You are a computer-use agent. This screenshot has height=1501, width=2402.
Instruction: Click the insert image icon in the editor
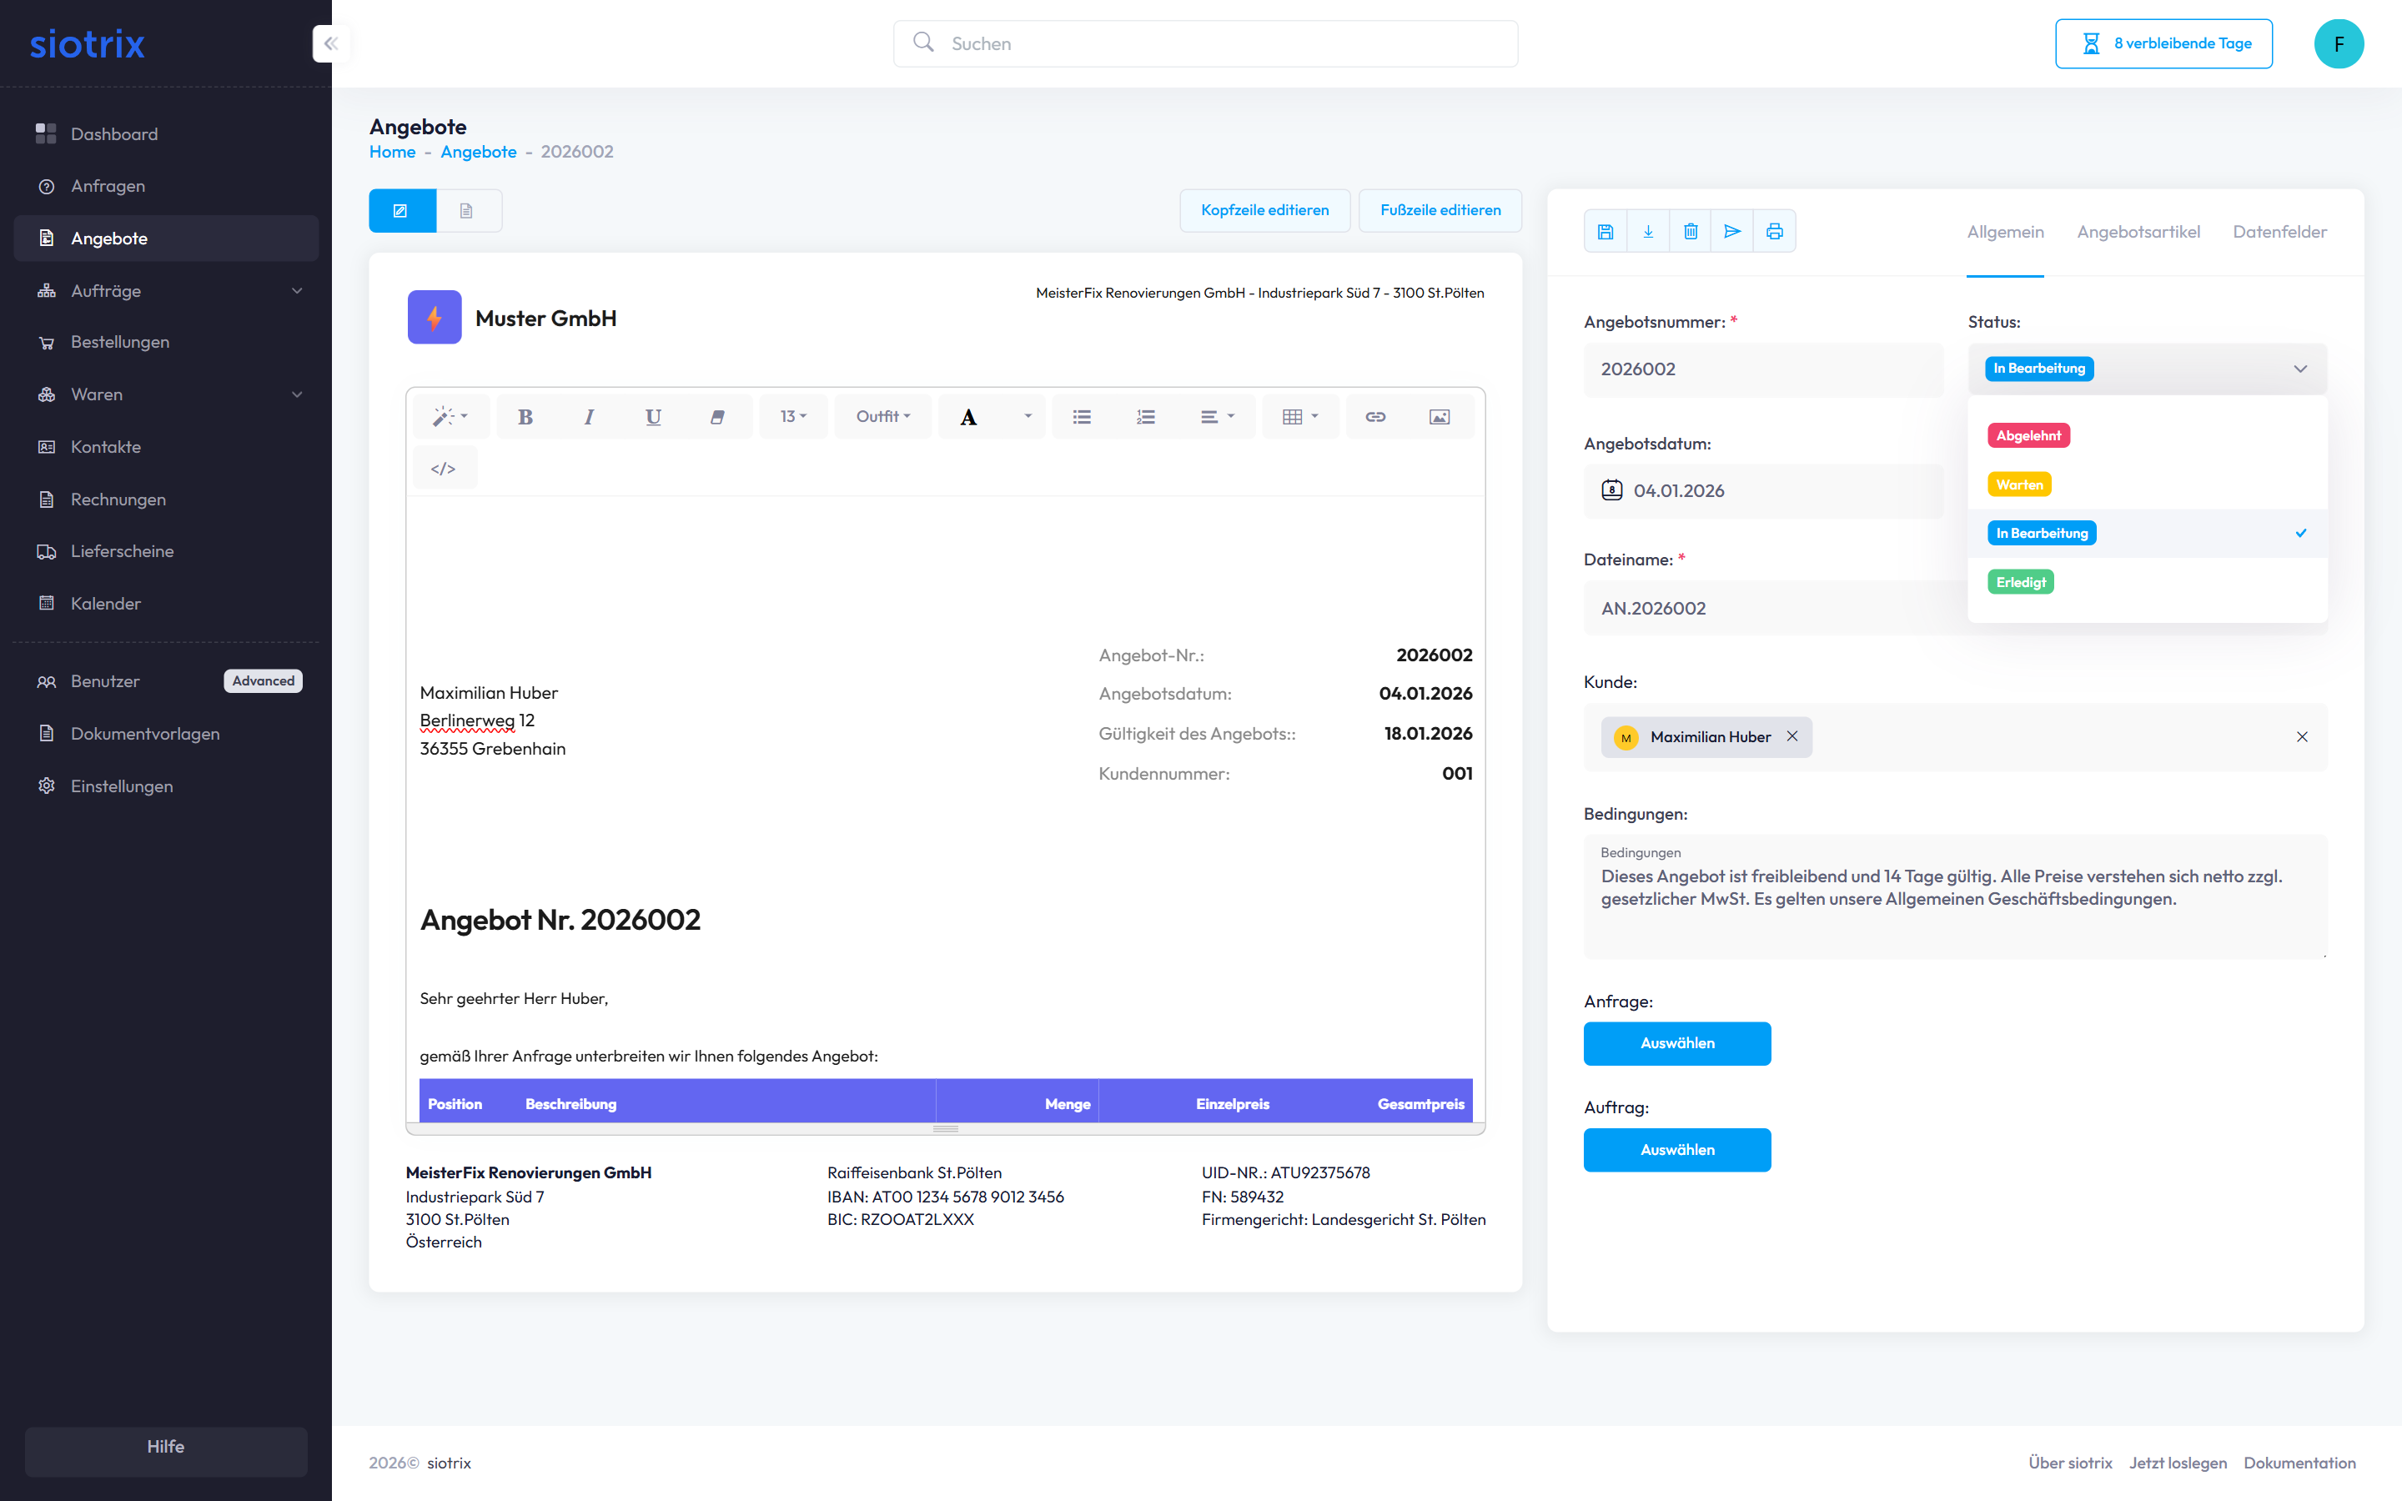[x=1438, y=417]
